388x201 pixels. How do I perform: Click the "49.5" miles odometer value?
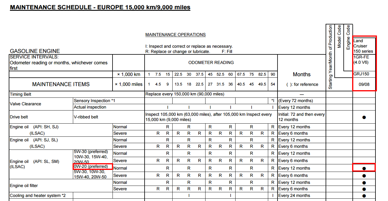pyautogui.click(x=262, y=84)
